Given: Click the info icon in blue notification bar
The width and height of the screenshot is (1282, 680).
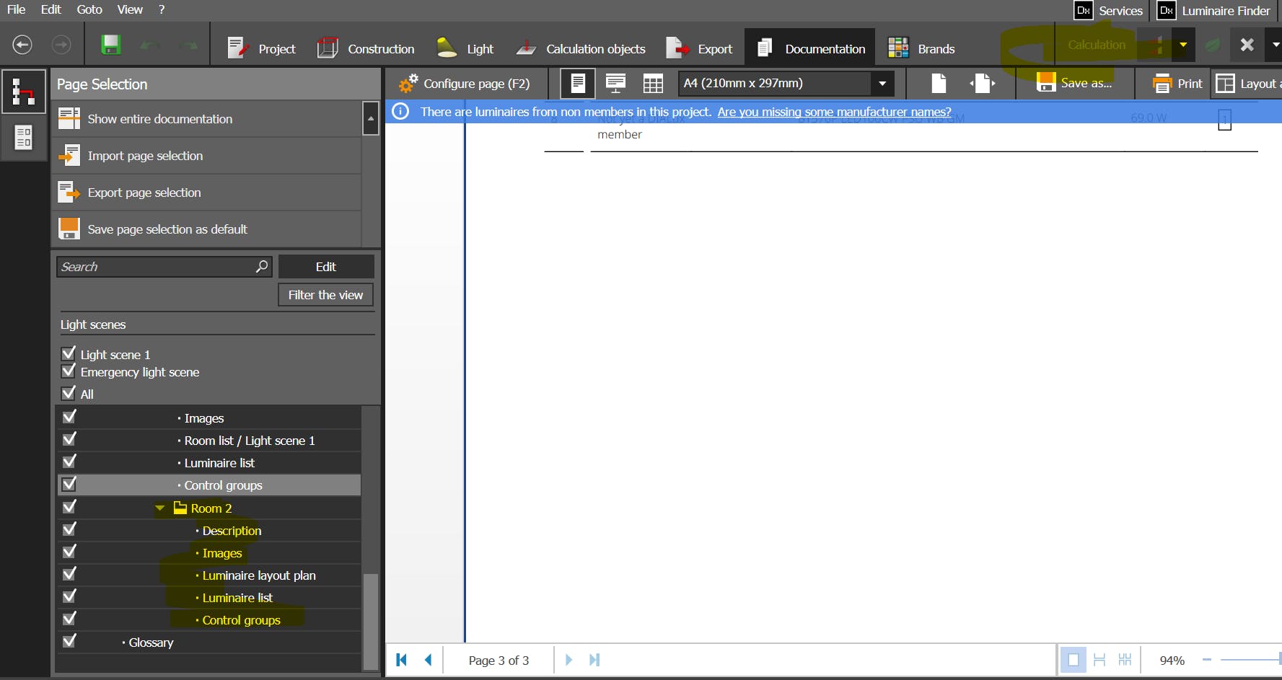Looking at the screenshot, I should point(400,112).
